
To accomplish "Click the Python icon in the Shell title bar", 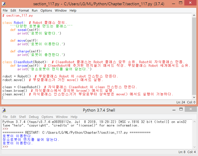I will [4, 110].
